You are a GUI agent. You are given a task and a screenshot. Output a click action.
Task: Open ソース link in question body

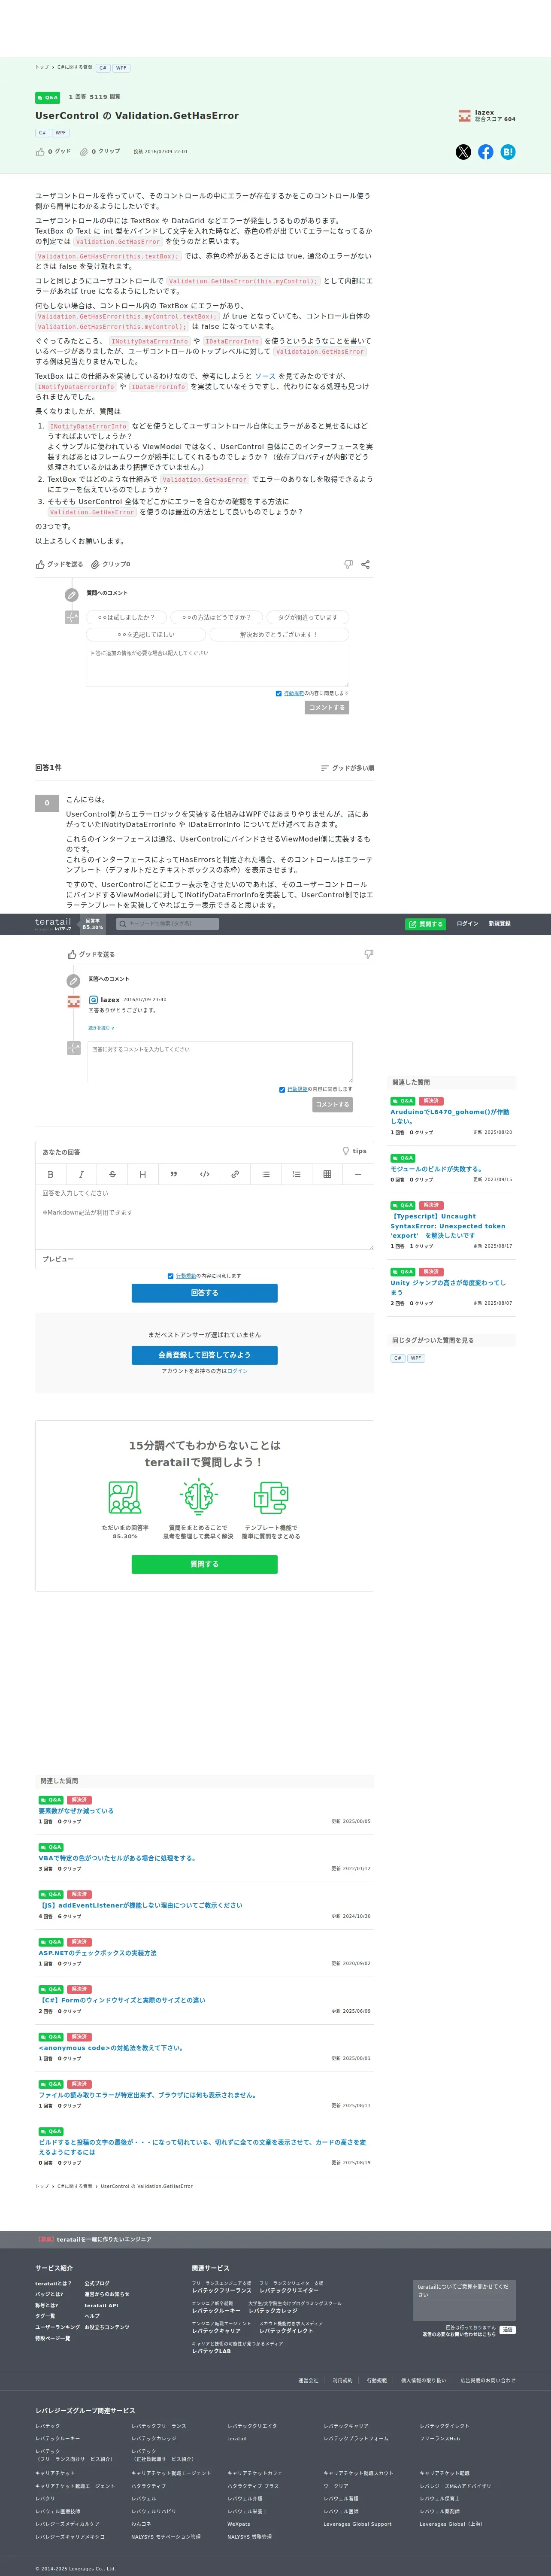click(x=265, y=376)
